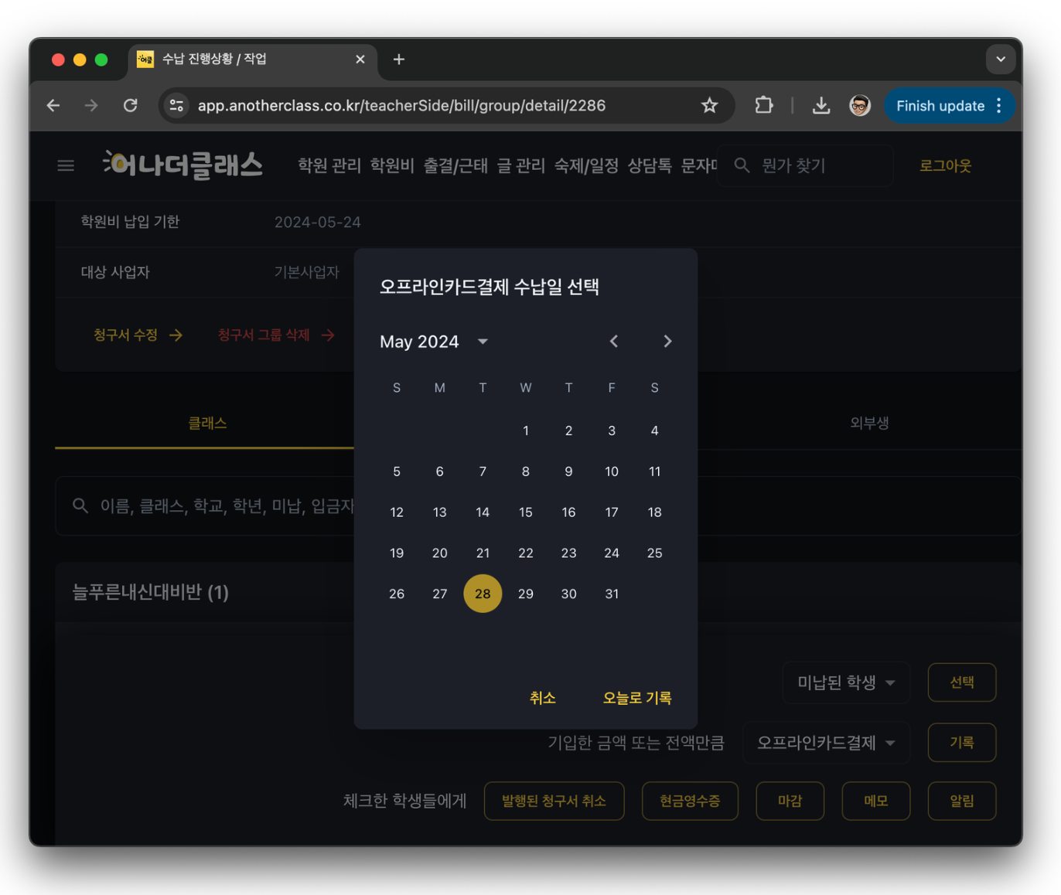Open a new browser tab
Image resolution: width=1061 pixels, height=895 pixels.
tap(399, 60)
